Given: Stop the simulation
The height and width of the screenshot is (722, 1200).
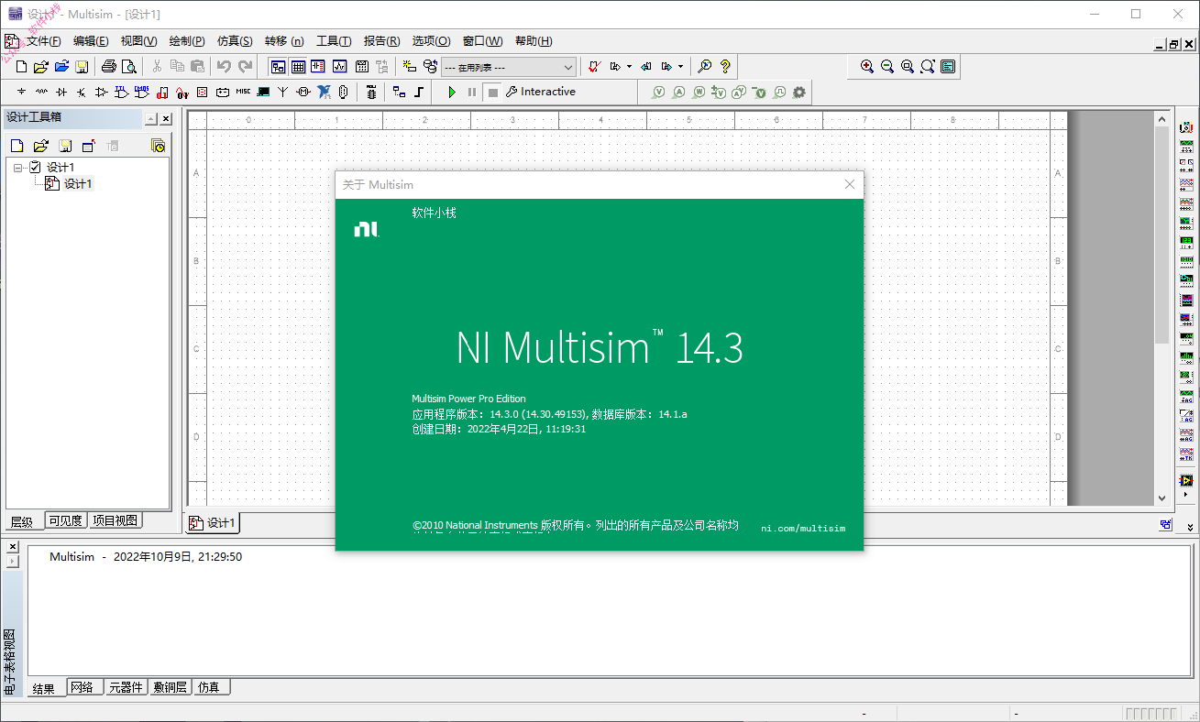Looking at the screenshot, I should (x=492, y=92).
